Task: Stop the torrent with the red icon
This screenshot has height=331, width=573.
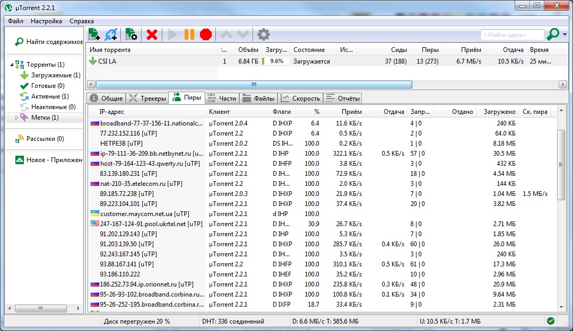Action: [x=206, y=34]
